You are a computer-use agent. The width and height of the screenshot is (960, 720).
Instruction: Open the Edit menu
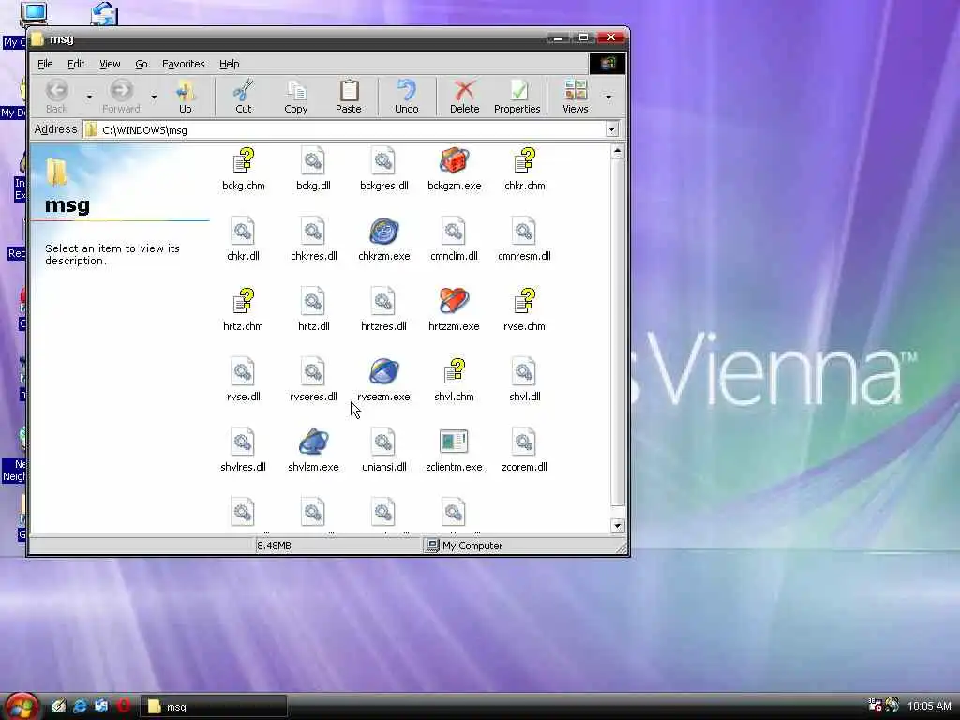(76, 64)
